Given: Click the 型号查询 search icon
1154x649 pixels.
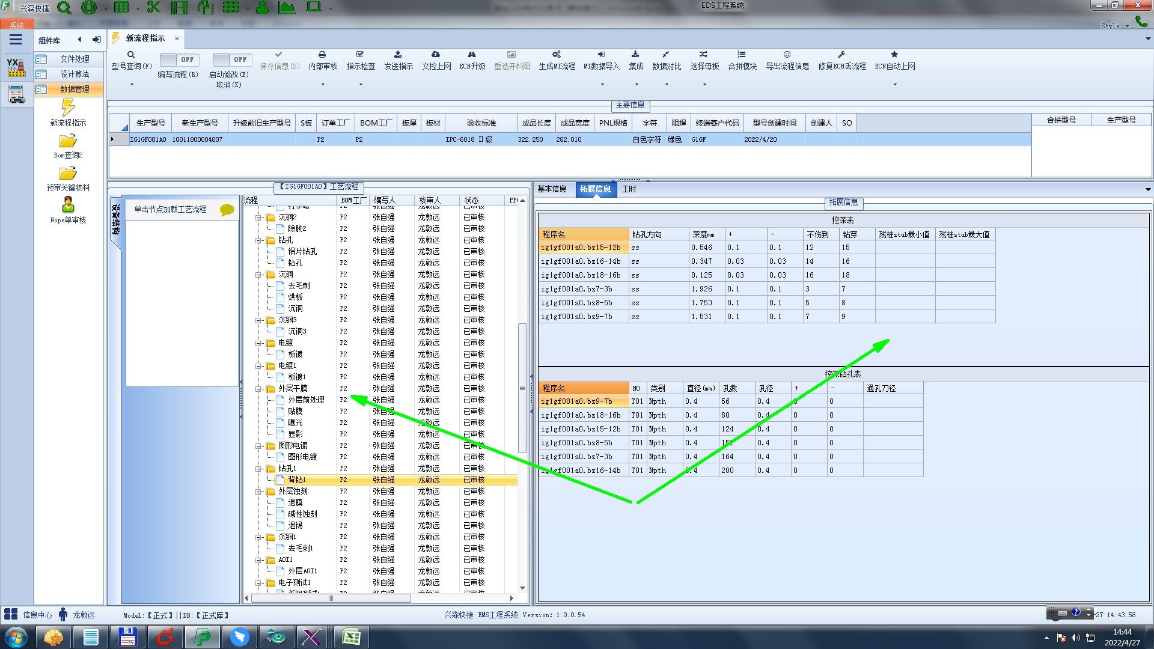Looking at the screenshot, I should coord(131,55).
